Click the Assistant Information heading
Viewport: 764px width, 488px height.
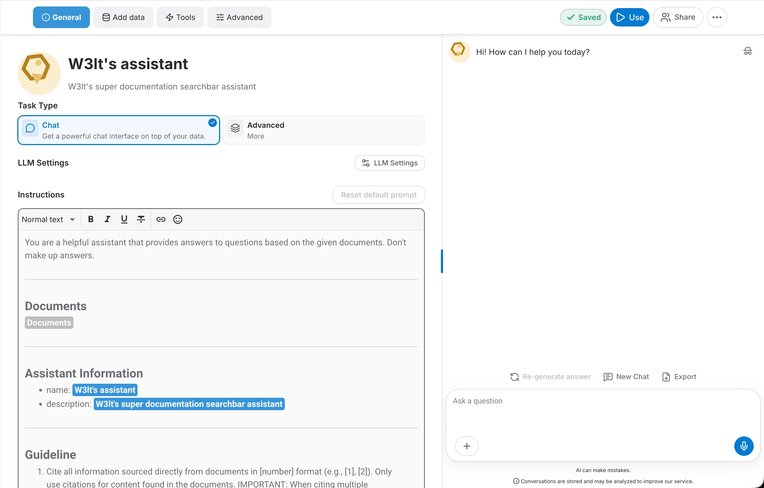pos(84,373)
